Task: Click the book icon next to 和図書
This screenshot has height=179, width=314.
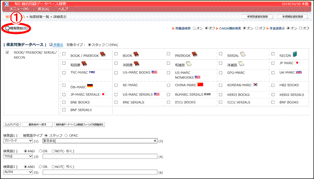Action: point(84,64)
